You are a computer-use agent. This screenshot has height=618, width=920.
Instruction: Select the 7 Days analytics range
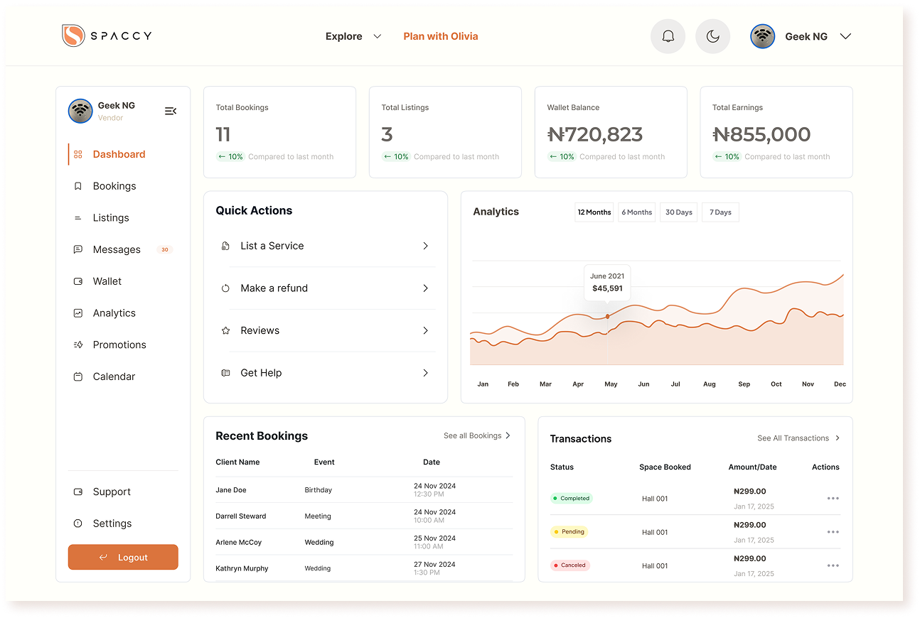coord(720,212)
